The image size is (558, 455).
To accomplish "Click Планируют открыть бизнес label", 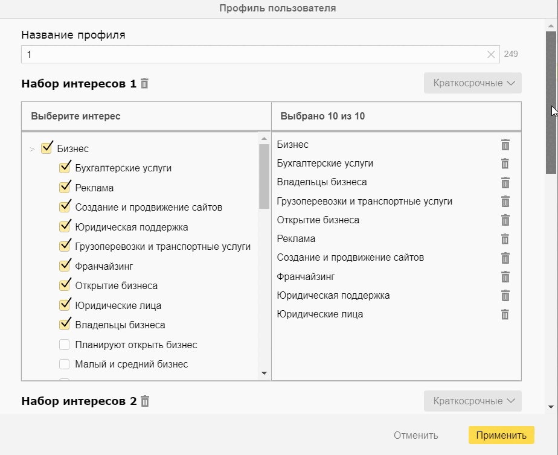I will (x=136, y=345).
